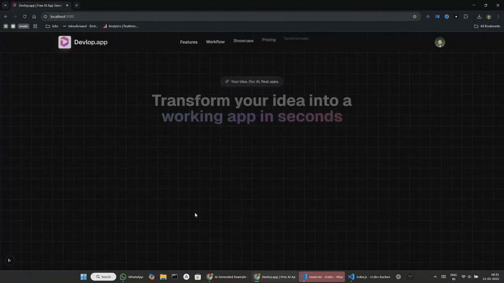Click the 'Your idea. Our AI. Real apps.' badge
The height and width of the screenshot is (283, 504).
tap(252, 82)
